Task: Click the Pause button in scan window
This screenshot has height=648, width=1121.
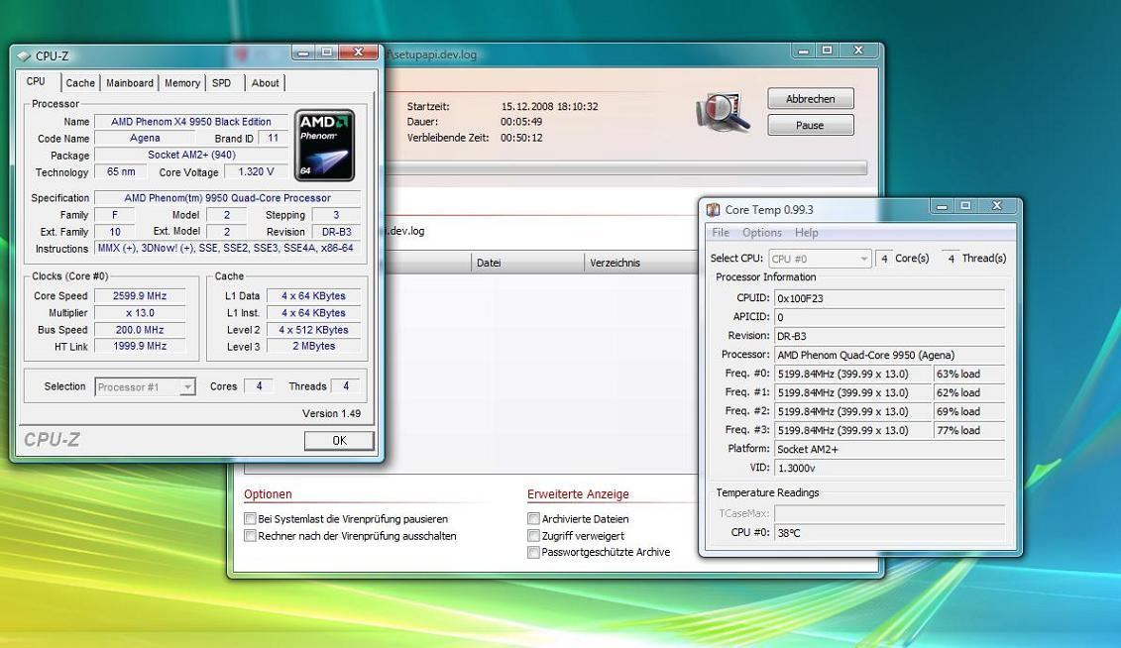Action: (811, 125)
